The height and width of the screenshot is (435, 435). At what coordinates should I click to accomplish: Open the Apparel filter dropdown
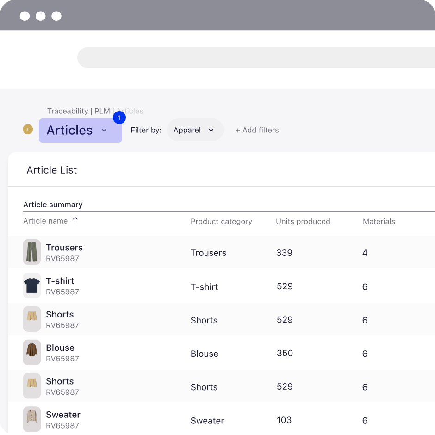(x=195, y=130)
